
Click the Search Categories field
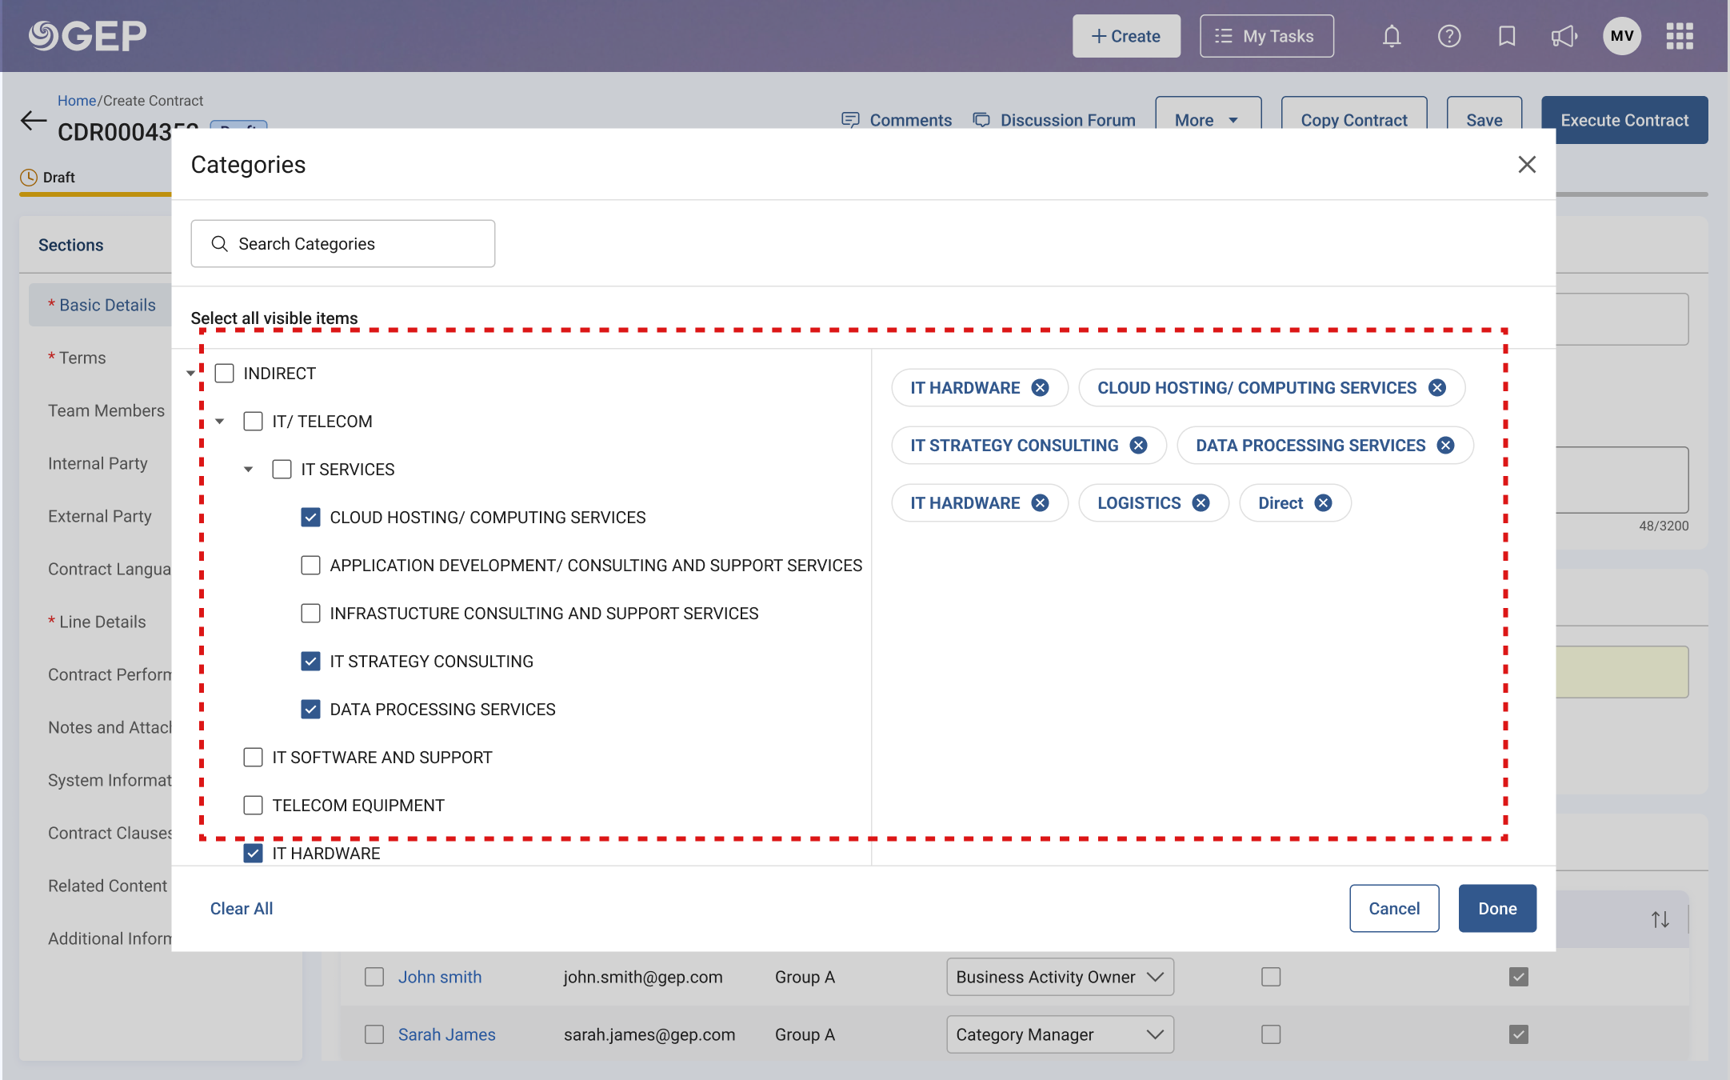click(x=343, y=244)
